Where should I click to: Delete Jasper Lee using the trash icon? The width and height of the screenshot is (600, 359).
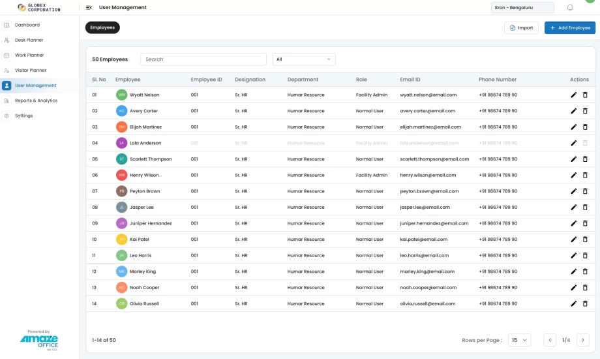(x=585, y=208)
